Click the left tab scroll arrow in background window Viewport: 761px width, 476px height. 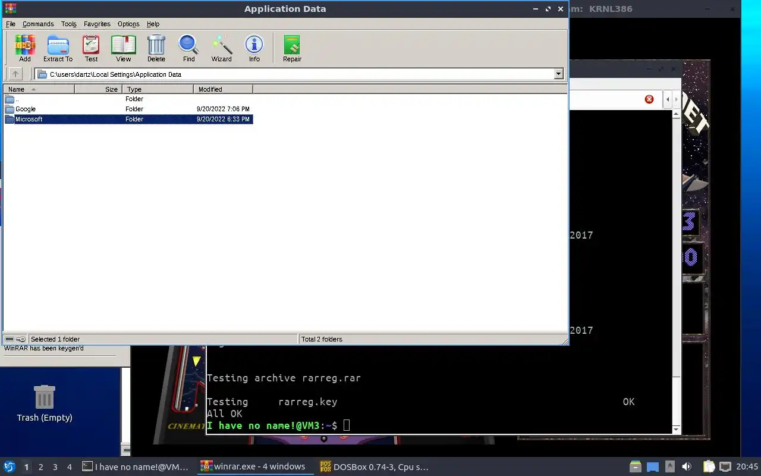[x=668, y=99]
